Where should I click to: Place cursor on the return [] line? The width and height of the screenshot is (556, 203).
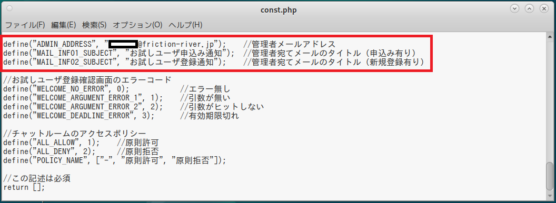(24, 187)
